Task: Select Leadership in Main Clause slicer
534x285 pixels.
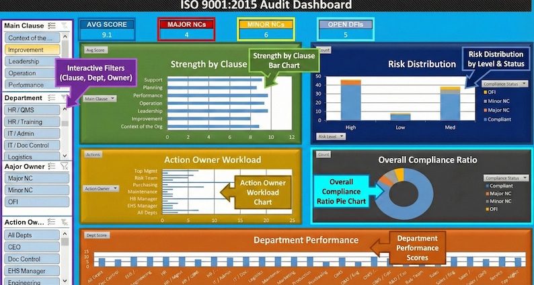Action: [x=32, y=61]
